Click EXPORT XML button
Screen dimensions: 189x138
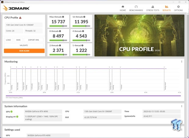(34, 40)
